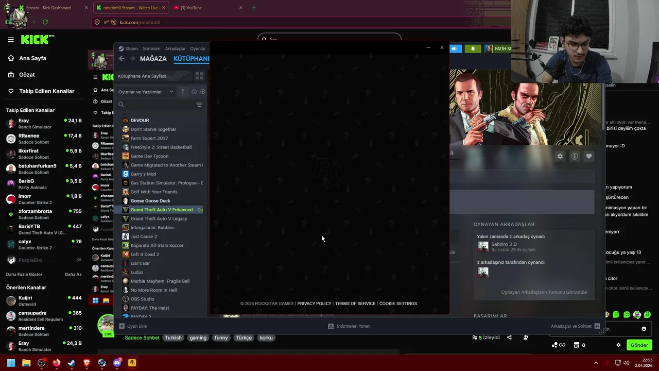Screen dimensions: 659x371
Task: Click Steam announcements megaphone icon
Action: coord(455,48)
